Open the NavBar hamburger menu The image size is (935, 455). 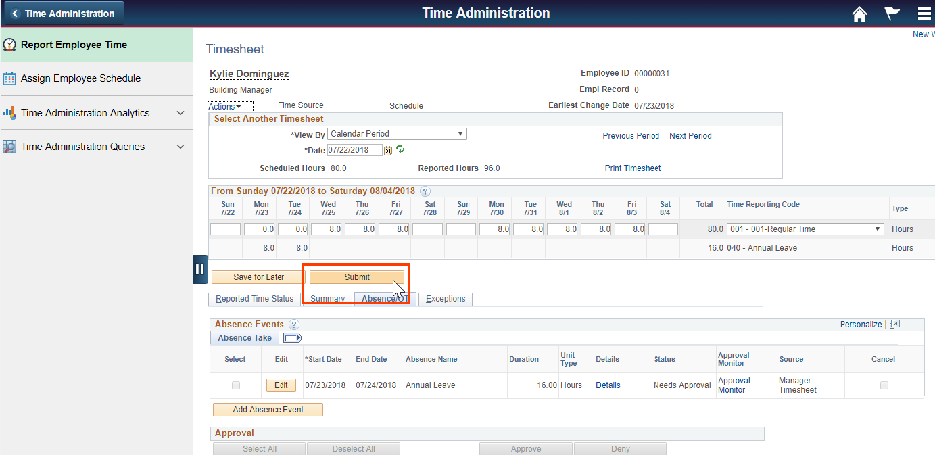pyautogui.click(x=924, y=13)
